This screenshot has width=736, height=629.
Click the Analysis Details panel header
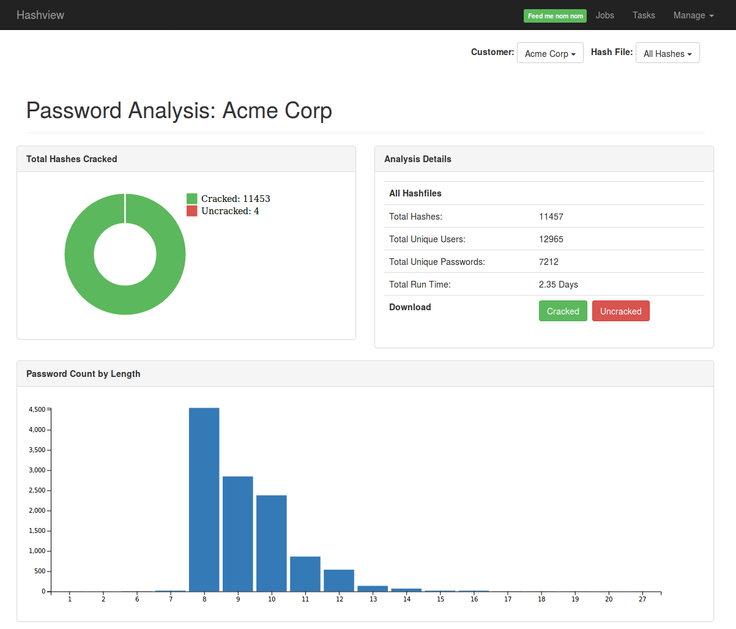pos(544,159)
